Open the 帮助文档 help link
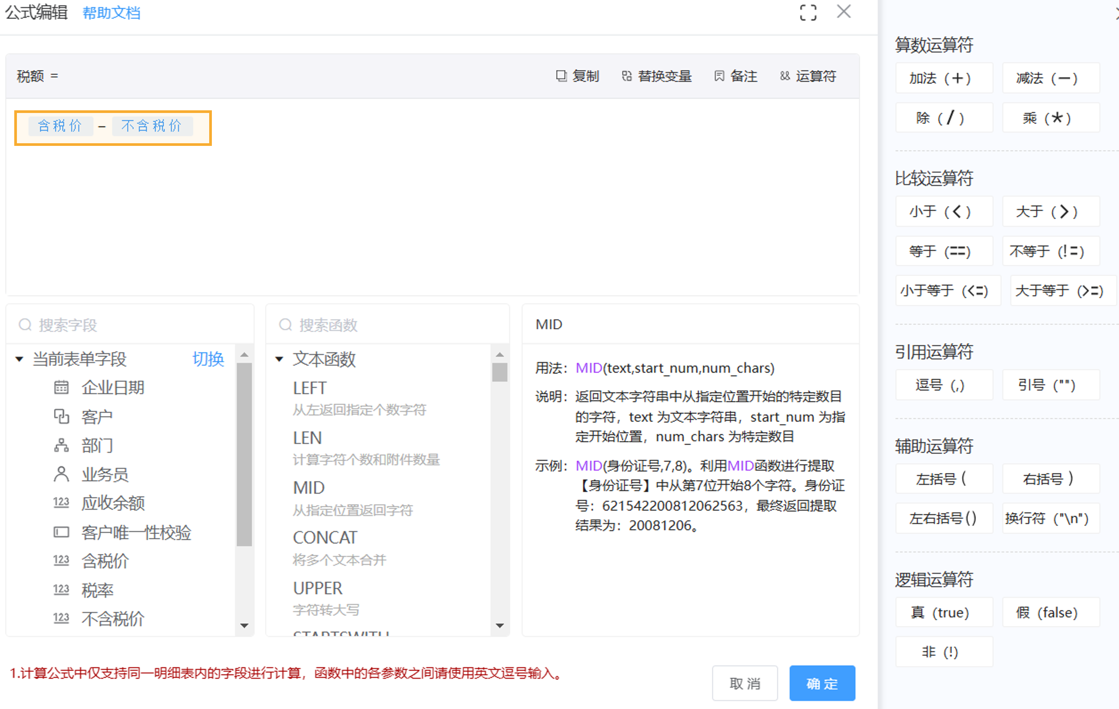Image resolution: width=1119 pixels, height=709 pixels. click(x=111, y=13)
